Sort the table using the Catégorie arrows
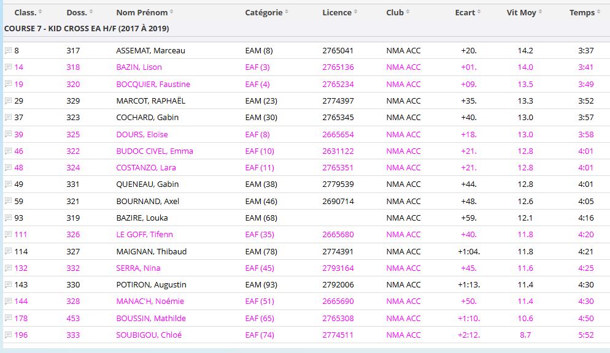The image size is (610, 353). click(287, 12)
